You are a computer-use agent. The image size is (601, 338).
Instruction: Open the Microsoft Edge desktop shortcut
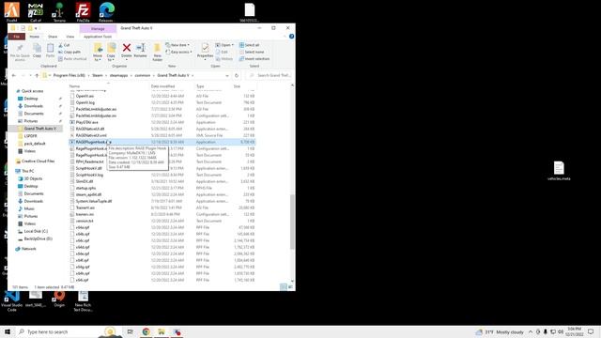tap(106, 11)
